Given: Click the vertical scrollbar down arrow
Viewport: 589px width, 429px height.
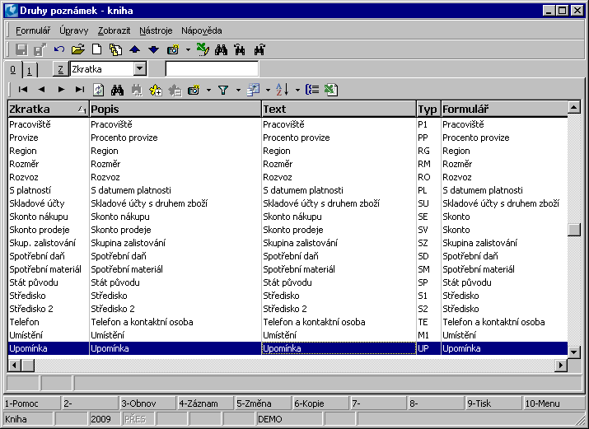Looking at the screenshot, I should click(x=574, y=352).
